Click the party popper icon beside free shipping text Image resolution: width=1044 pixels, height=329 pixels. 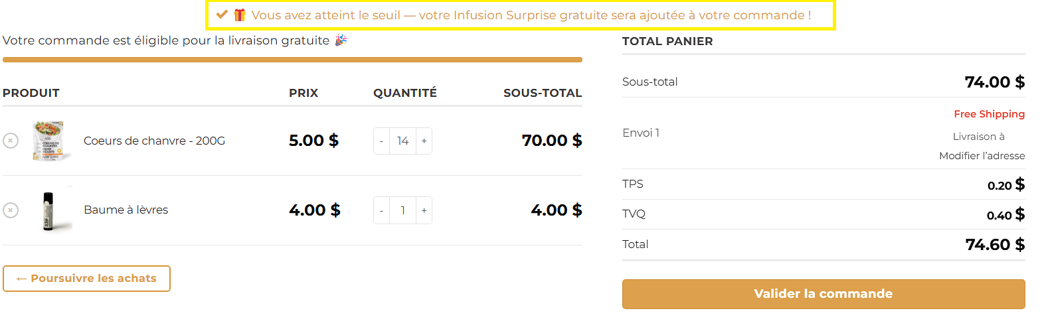coord(341,40)
